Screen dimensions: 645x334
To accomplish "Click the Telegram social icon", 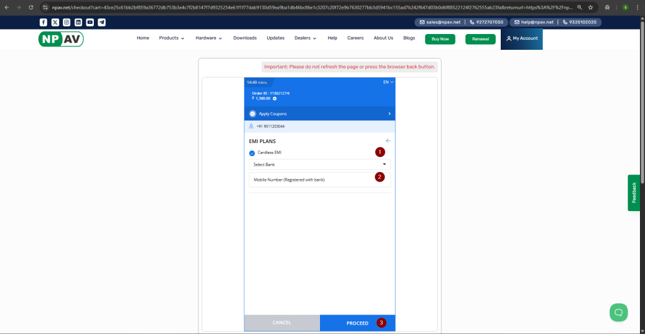I will pyautogui.click(x=102, y=22).
